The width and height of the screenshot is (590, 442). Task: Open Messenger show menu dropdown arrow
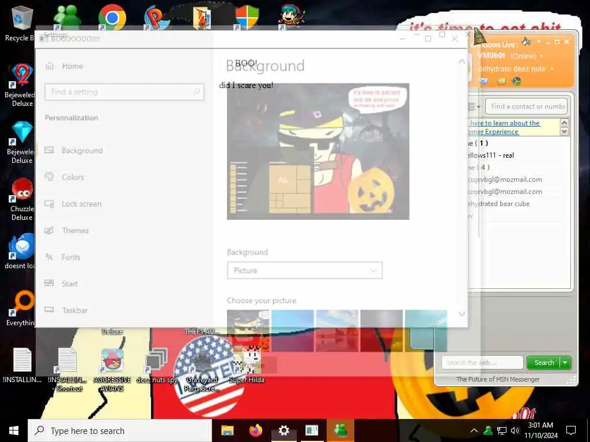539,41
